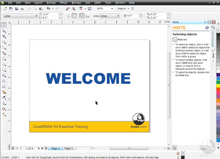This screenshot has width=220, height=159.
Task: Select the Zoom tool in the toolbox
Action: (x=4, y=42)
